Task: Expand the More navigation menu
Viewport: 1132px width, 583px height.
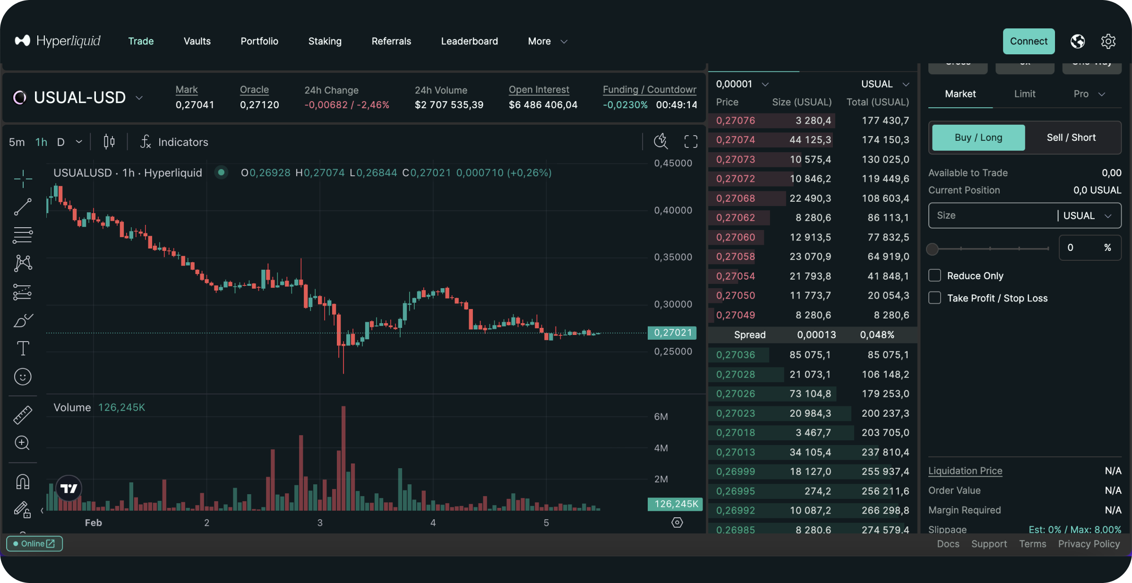Action: click(x=547, y=41)
